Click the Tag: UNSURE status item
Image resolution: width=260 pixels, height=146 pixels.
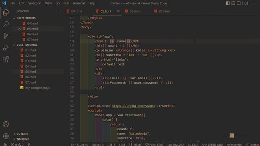[x=175, y=144]
